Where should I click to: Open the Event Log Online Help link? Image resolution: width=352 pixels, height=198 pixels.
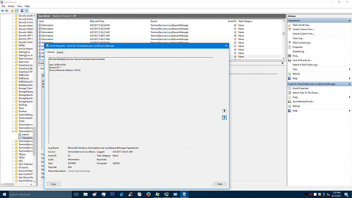79,171
